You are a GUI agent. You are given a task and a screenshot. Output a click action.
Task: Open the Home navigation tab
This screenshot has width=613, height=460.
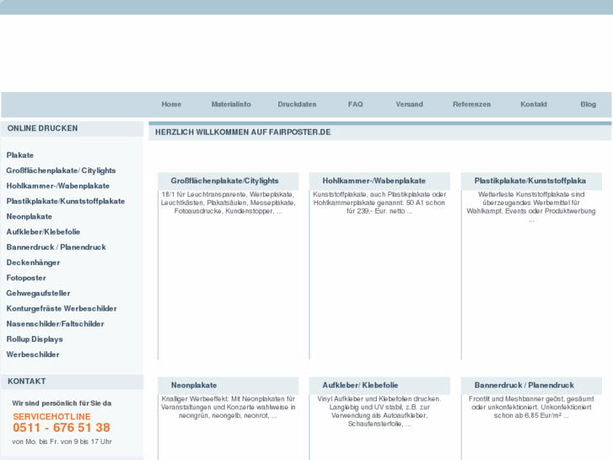tap(171, 105)
